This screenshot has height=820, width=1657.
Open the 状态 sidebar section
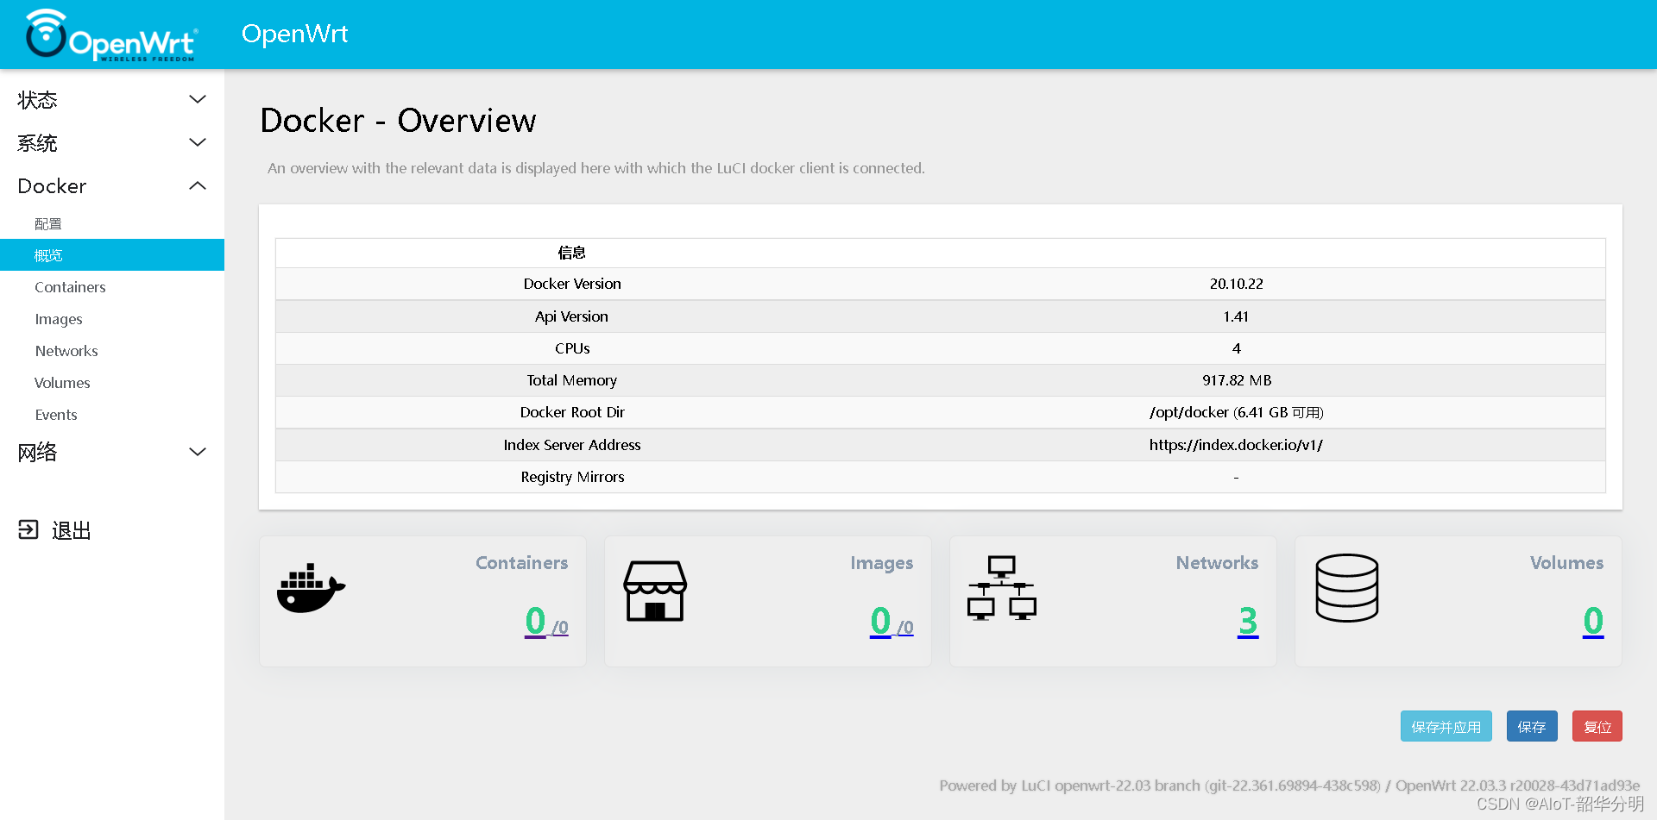(112, 100)
